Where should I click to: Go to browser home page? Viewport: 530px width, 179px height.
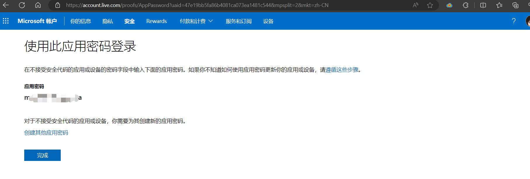coord(38,5)
